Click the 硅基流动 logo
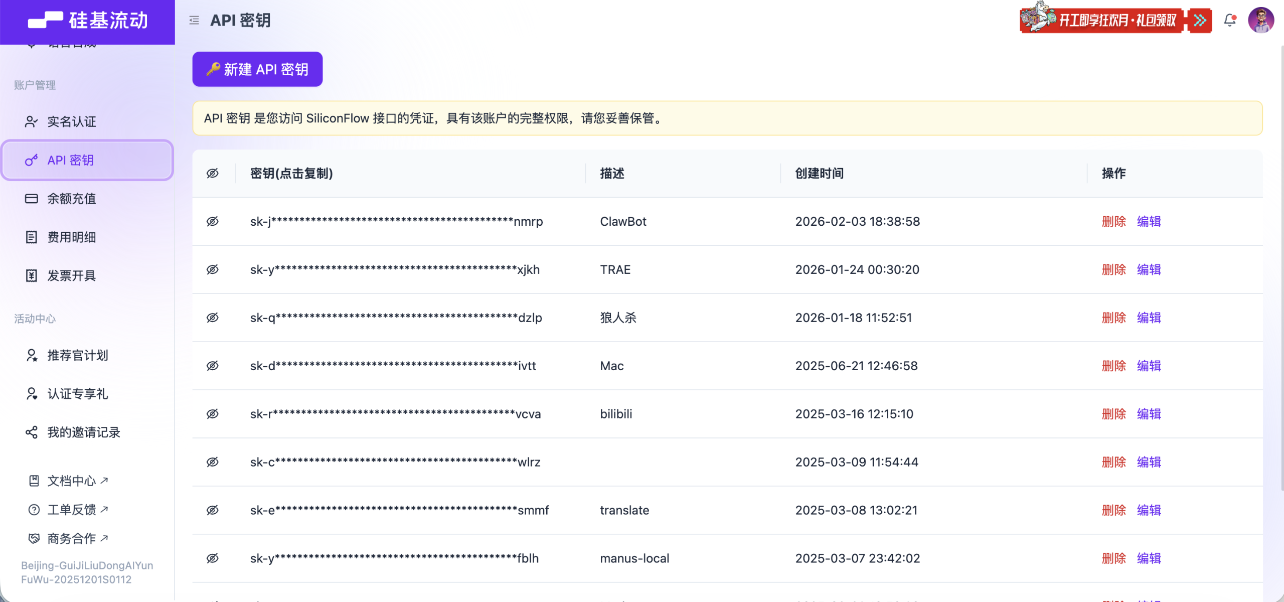Screen dimensions: 1284x602 point(88,21)
